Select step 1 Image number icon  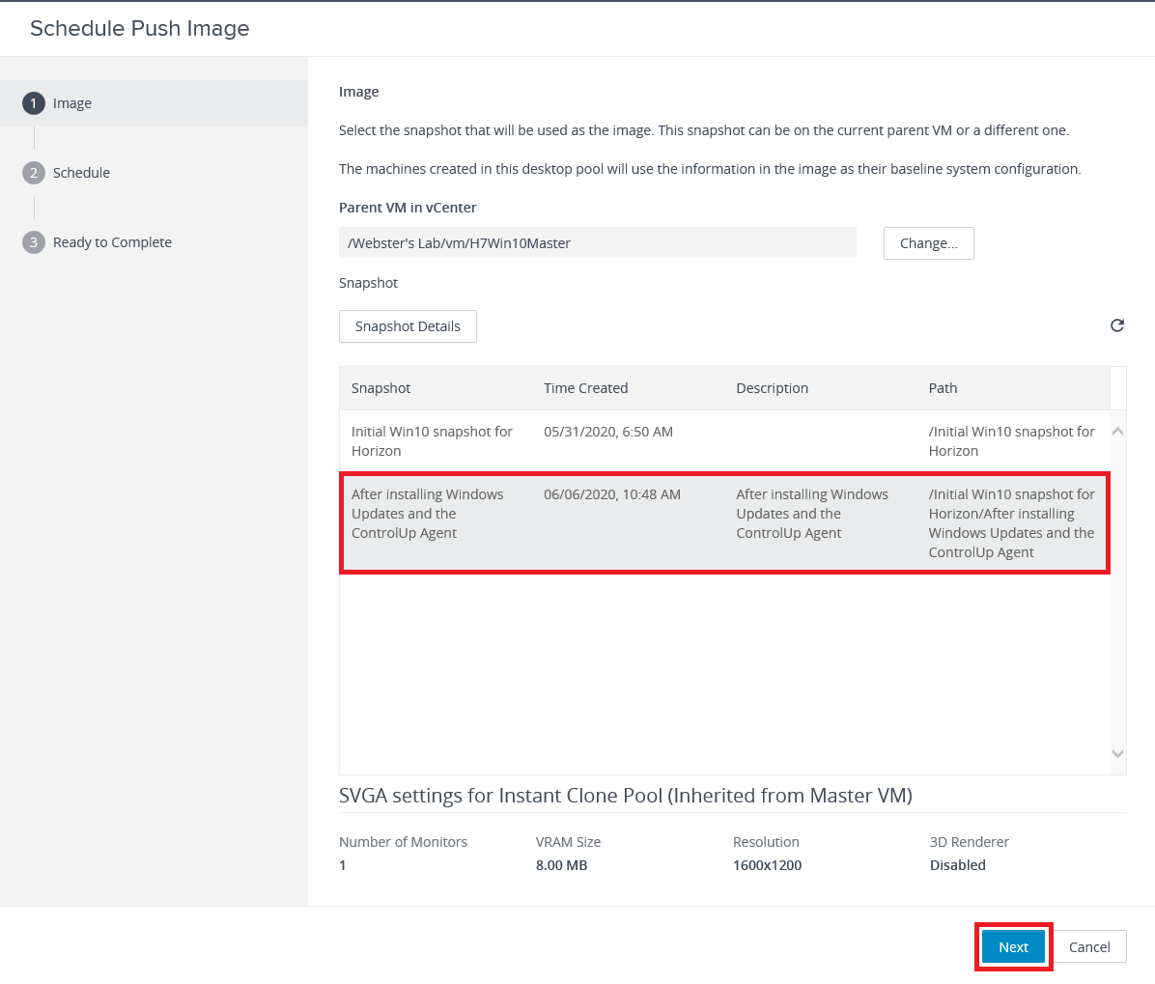34,103
